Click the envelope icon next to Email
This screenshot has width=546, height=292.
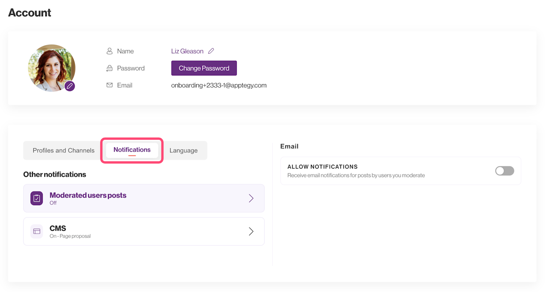tap(110, 85)
